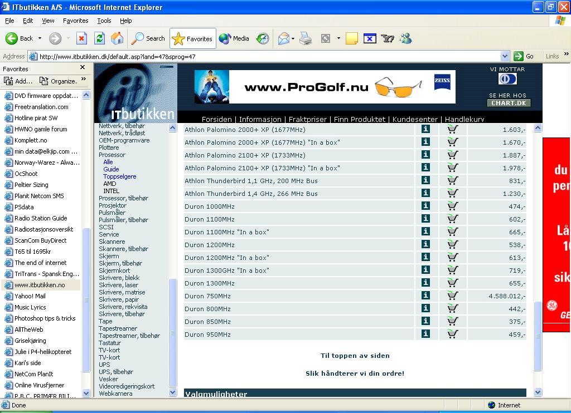The image size is (571, 413).
Task: Click Til toppen av siden link
Action: coord(355,356)
